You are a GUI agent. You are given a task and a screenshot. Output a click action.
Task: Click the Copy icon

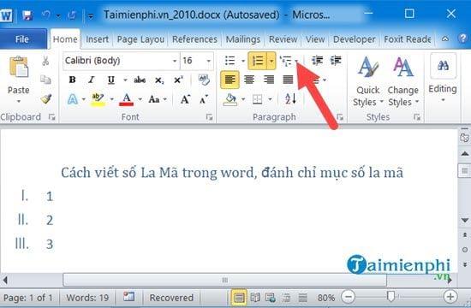click(x=45, y=80)
